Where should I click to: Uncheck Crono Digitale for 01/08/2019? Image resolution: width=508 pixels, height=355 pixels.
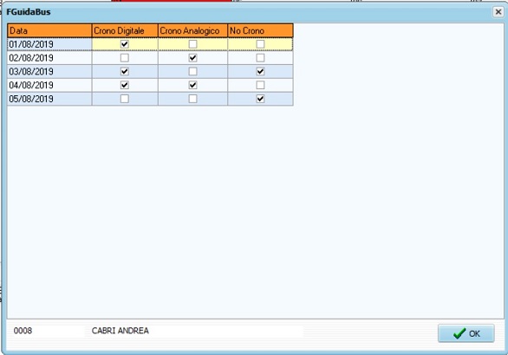125,44
